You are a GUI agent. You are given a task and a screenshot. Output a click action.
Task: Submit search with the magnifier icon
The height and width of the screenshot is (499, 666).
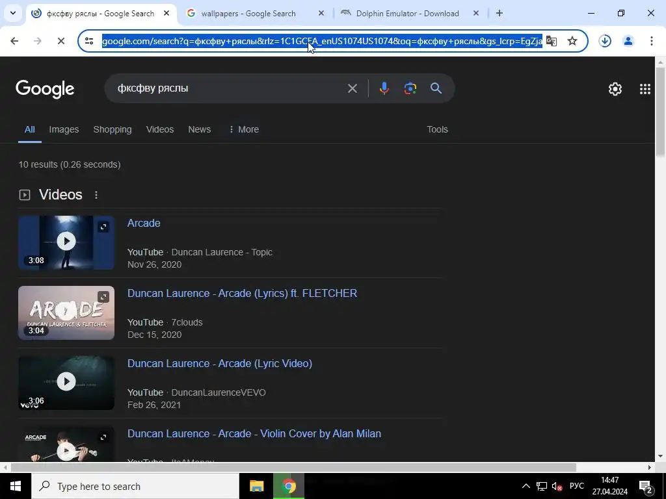(436, 88)
